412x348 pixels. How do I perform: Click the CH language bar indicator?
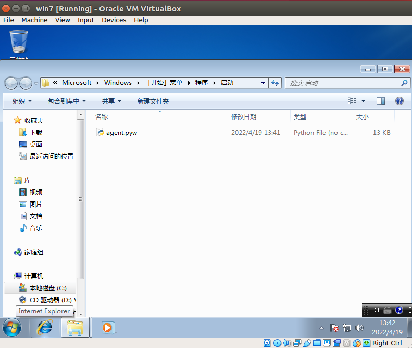tap(376, 310)
